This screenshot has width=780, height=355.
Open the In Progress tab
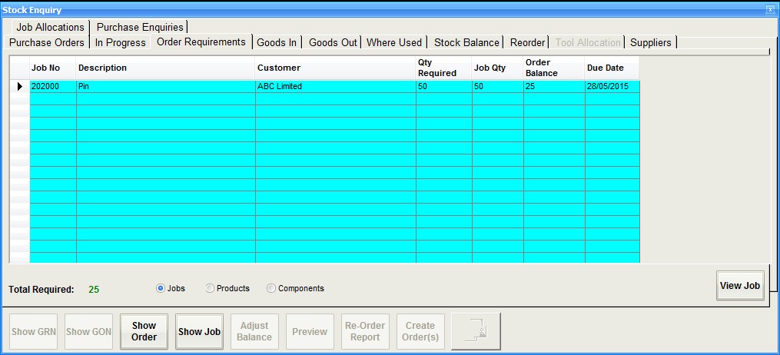tap(120, 42)
